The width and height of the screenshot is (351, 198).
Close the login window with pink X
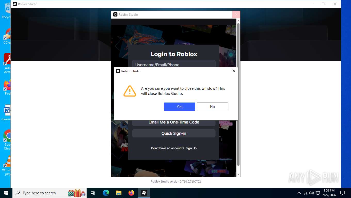click(236, 15)
